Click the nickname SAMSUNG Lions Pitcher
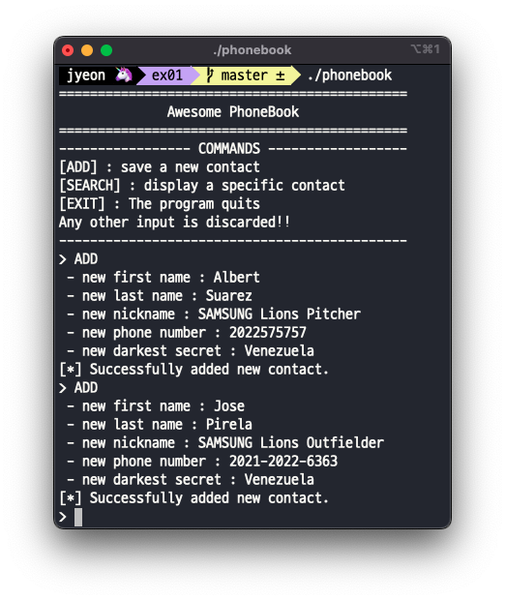Screen dimensions: 505x600 coord(280,315)
